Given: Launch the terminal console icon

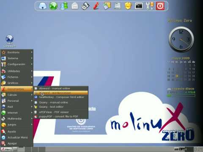Looking at the screenshot, I should [139, 6].
